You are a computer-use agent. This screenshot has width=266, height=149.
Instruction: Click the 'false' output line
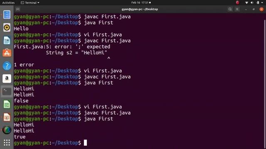click(21, 101)
